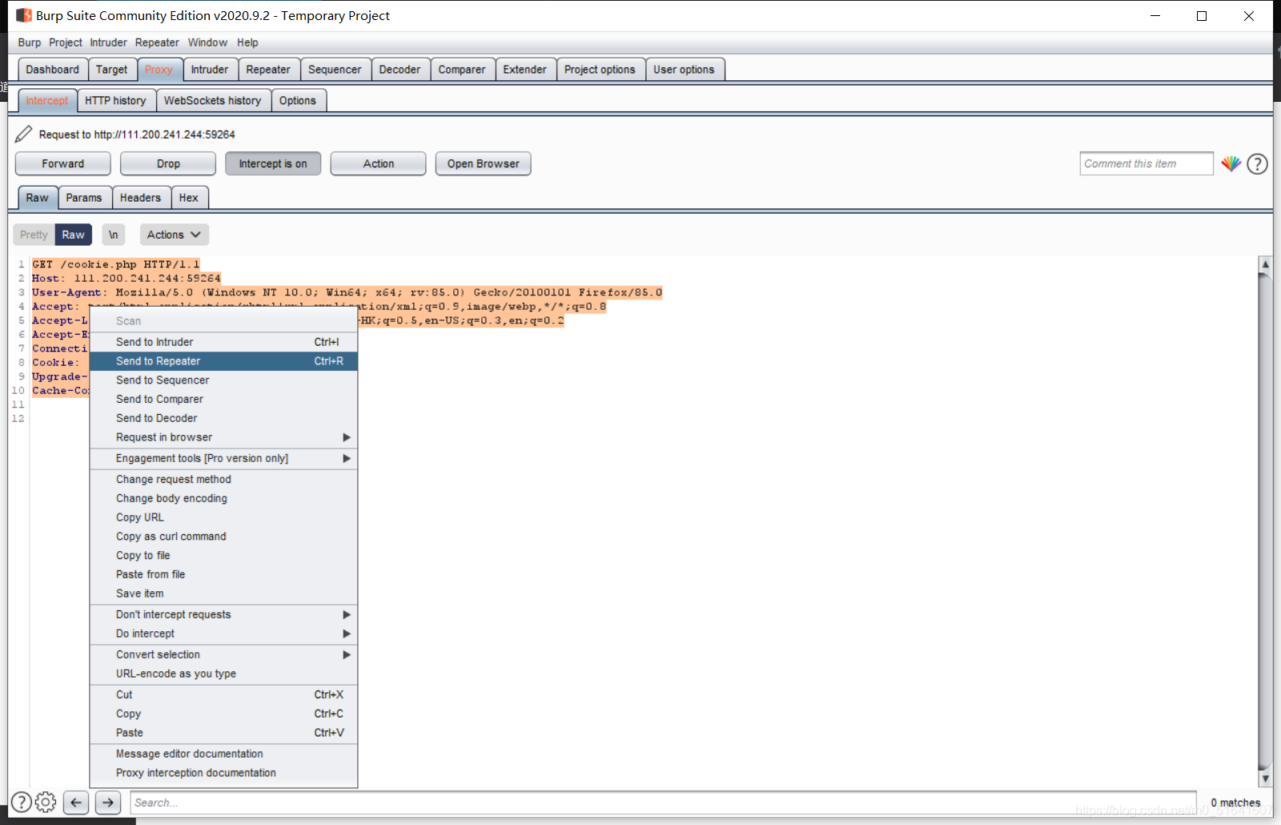The image size is (1281, 825).
Task: Switch to HTTP history tab
Action: pyautogui.click(x=115, y=100)
